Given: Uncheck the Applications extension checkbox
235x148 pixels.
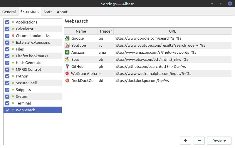Looking at the screenshot, I should click(7, 22).
